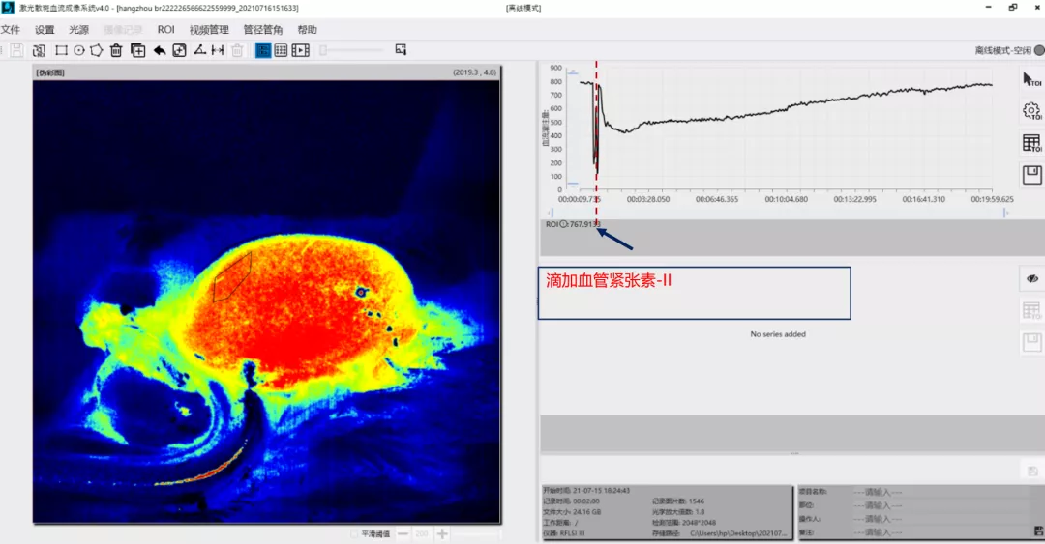The image size is (1045, 544).
Task: Select the diameter width measurement tool
Action: tap(218, 50)
